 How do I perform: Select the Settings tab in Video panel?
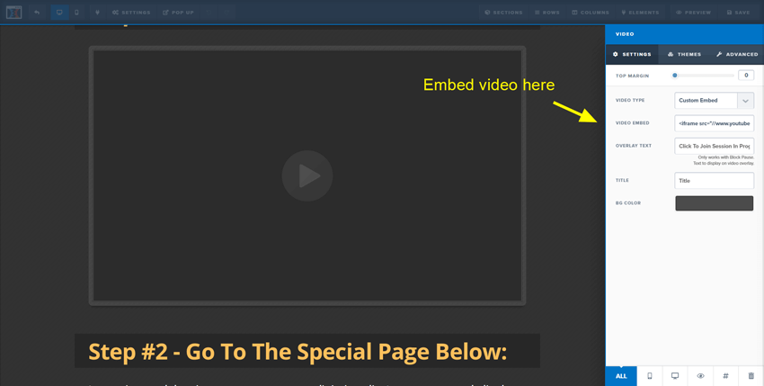point(632,54)
